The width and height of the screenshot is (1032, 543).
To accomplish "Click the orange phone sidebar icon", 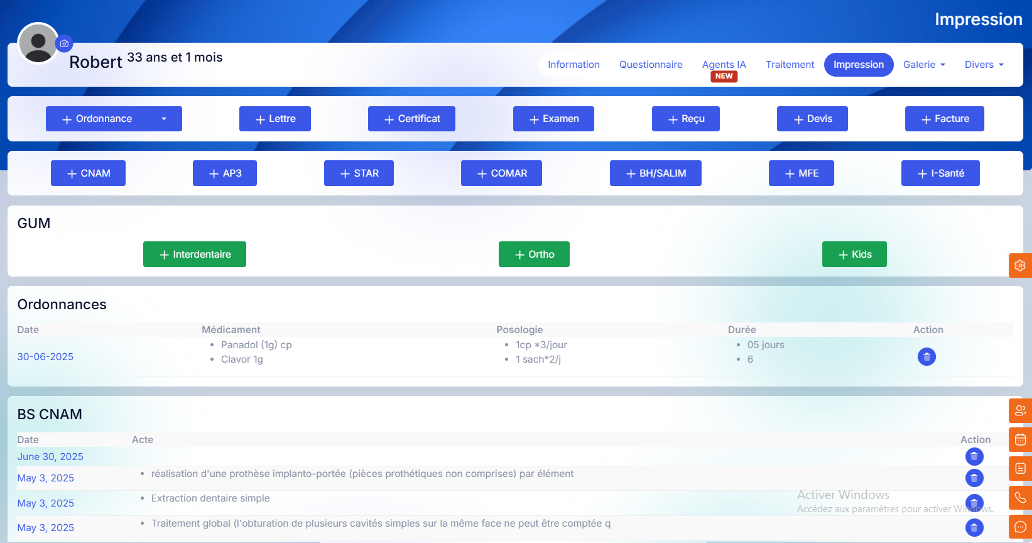I will [x=1020, y=498].
